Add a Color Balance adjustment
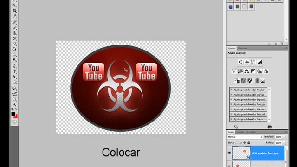The image size is (297, 167). pyautogui.click(x=246, y=71)
